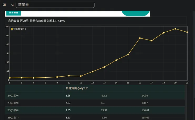Select the 24Q1 (20) row label
The image size is (195, 120).
pyautogui.click(x=13, y=96)
